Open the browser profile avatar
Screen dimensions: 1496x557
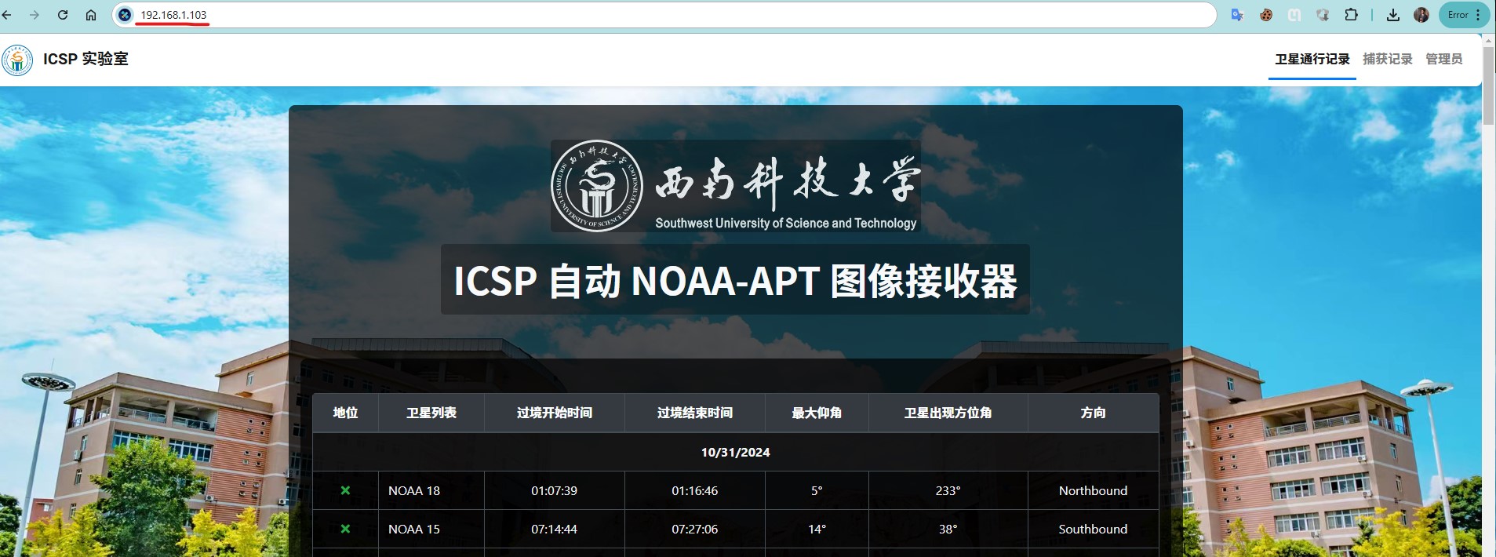coord(1421,15)
